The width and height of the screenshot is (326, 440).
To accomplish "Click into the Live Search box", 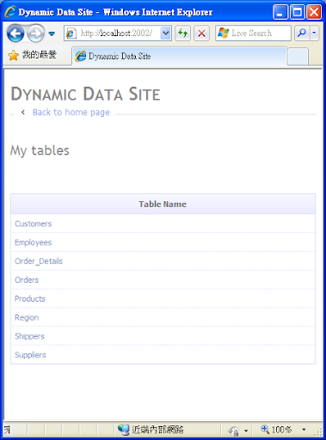I will pos(253,34).
